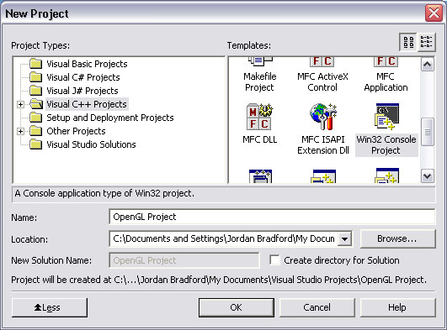Click Browse to choose a location
This screenshot has height=330, width=447.
(x=397, y=238)
